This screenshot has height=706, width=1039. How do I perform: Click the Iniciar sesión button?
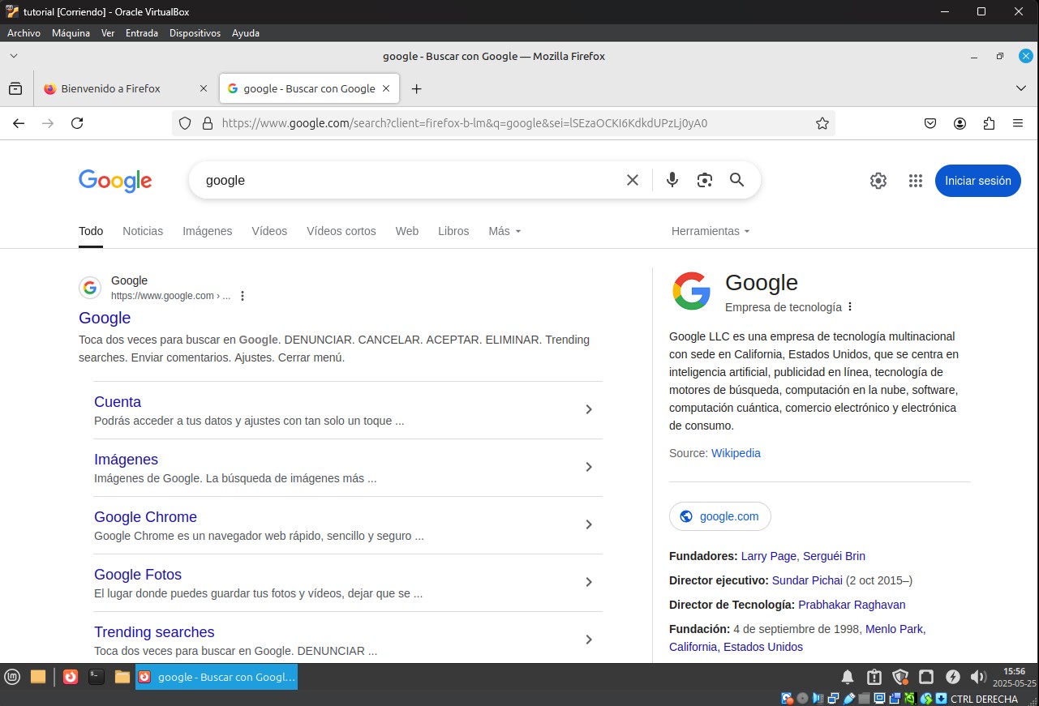pyautogui.click(x=978, y=181)
